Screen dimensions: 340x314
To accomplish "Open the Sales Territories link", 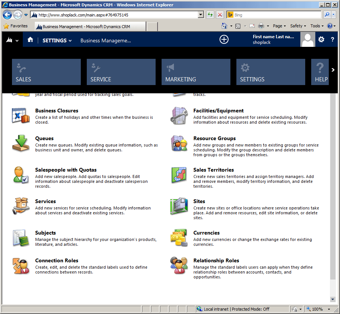I will pos(214,170).
